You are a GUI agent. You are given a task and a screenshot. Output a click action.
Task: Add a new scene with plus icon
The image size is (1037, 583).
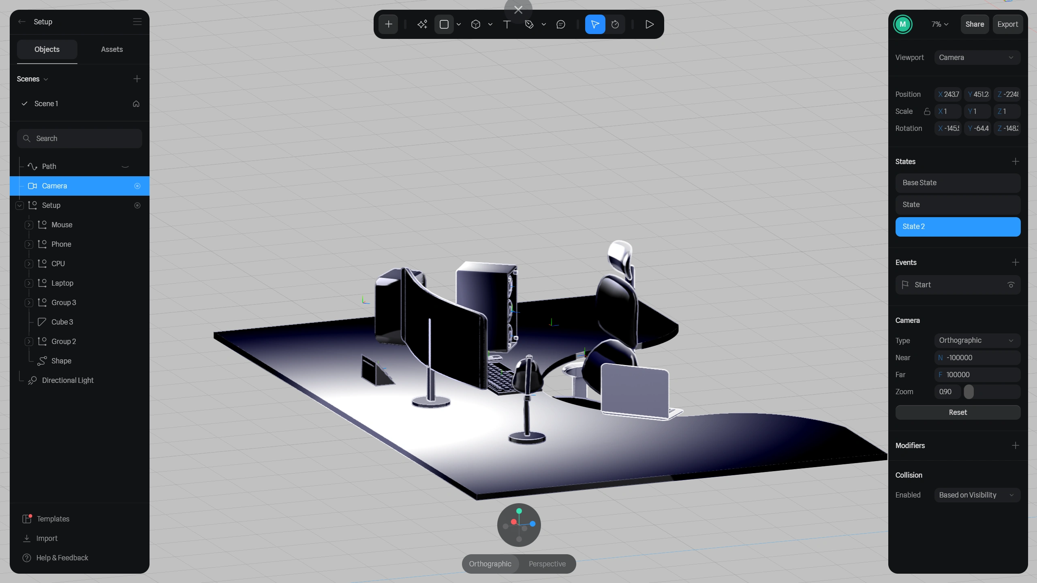coord(137,79)
